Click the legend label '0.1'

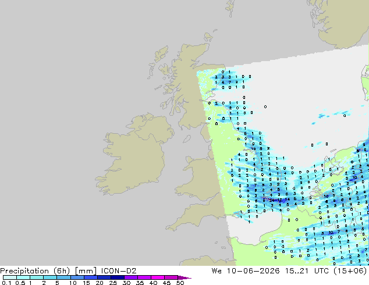pos(6,283)
